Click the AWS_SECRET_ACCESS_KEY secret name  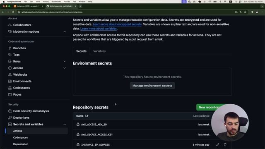[x=97, y=135]
